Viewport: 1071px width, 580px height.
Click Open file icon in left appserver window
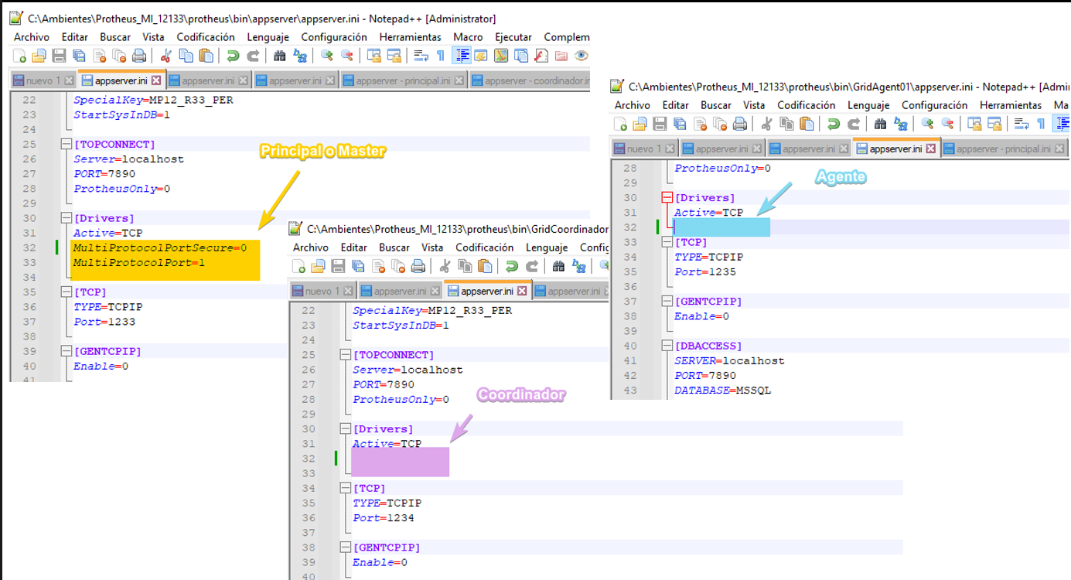(x=39, y=56)
